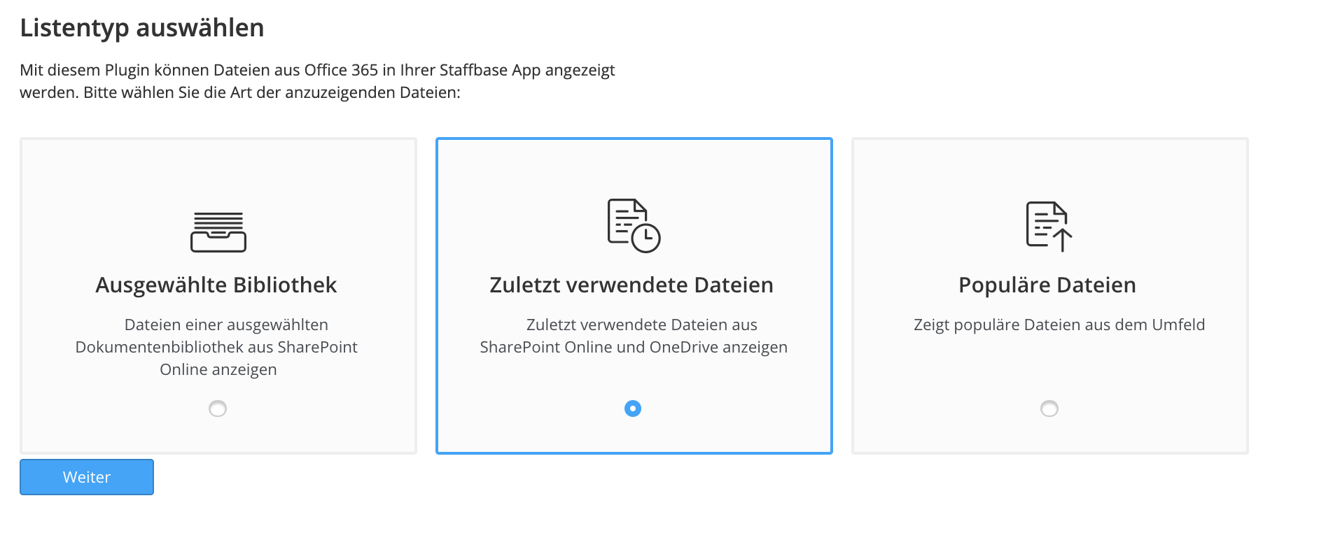Click the 'Listentyp auswählen' heading
The image size is (1319, 554).
[x=142, y=28]
